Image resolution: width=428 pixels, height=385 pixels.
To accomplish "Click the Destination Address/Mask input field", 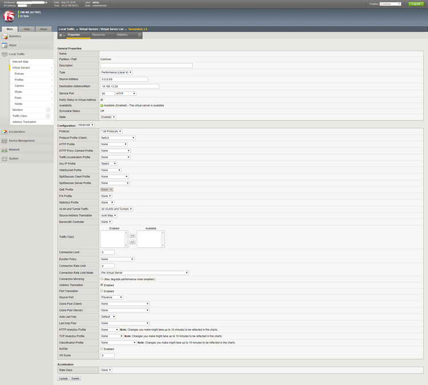I will coord(130,86).
